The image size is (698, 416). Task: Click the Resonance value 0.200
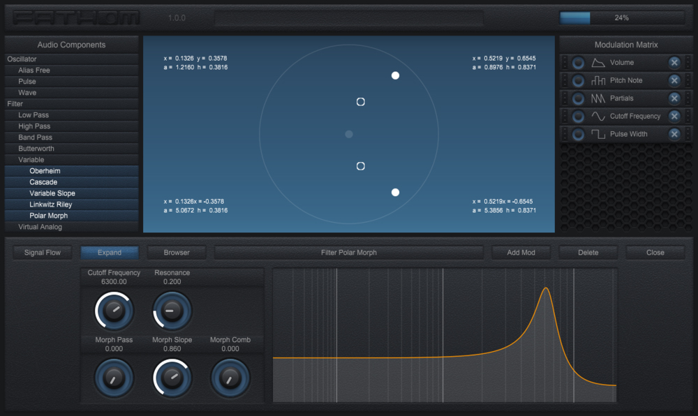click(172, 281)
